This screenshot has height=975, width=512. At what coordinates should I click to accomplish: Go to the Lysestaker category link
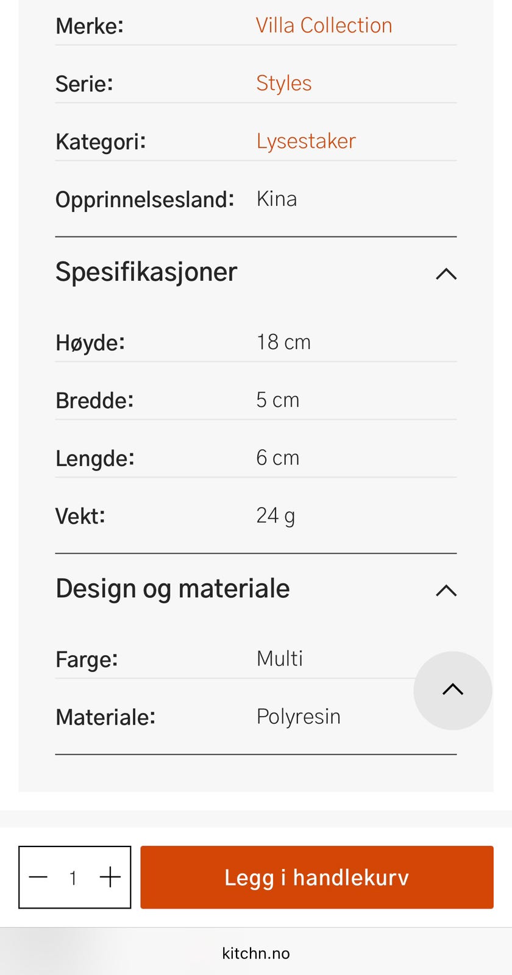[x=305, y=141]
